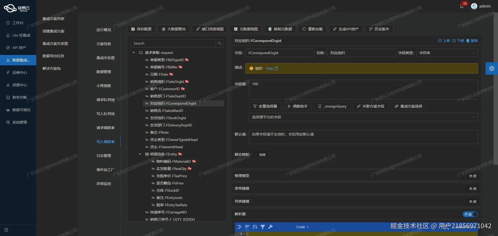Image resolution: width=498 pixels, height=236 pixels.
Task: Click the wrench repair icon in editor
Action: coord(271,227)
